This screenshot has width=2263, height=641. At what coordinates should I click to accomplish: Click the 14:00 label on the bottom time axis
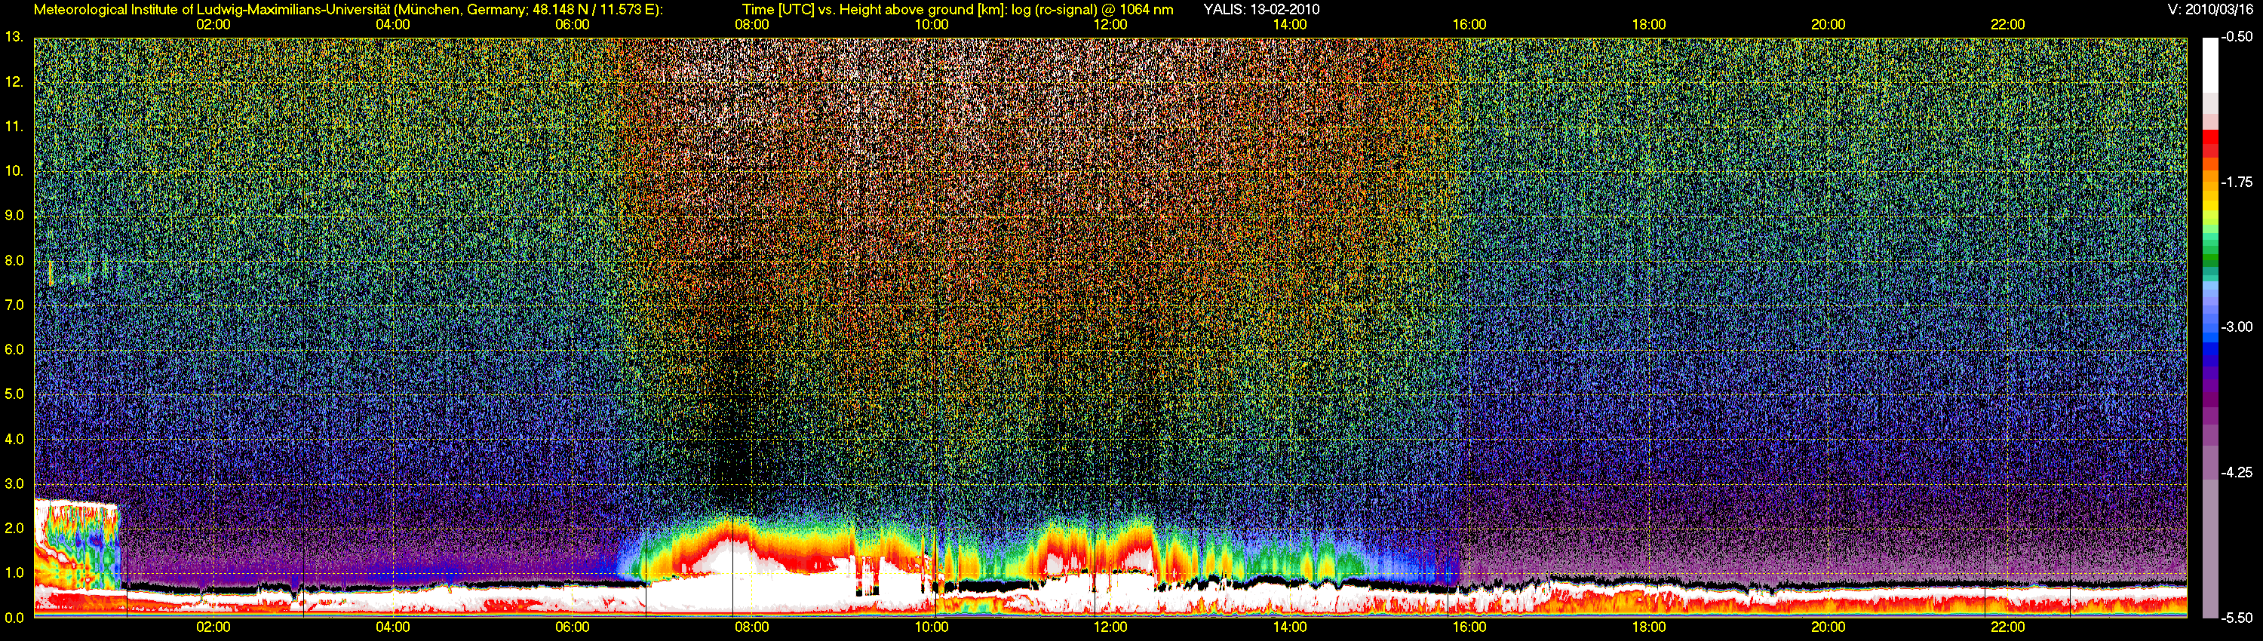point(1290,627)
